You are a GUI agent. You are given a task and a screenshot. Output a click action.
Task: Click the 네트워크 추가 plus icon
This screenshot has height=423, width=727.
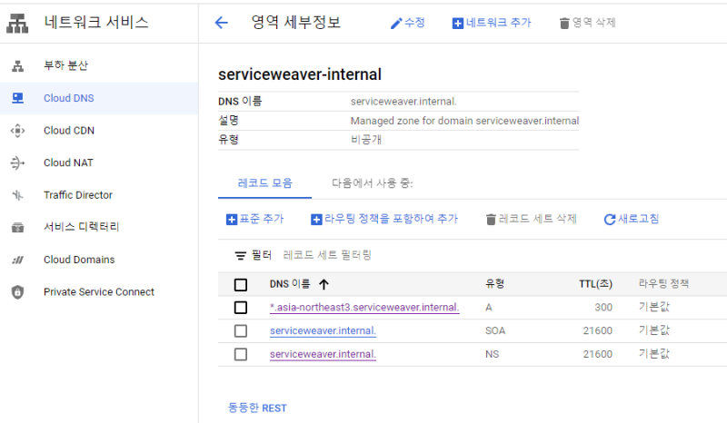pos(457,23)
